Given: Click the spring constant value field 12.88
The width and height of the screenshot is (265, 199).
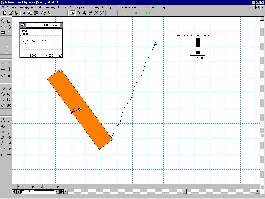Looking at the screenshot, I should (197, 58).
